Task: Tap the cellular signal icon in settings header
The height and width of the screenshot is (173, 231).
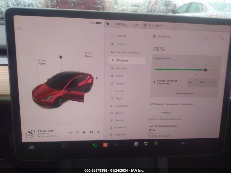Action: click(222, 39)
